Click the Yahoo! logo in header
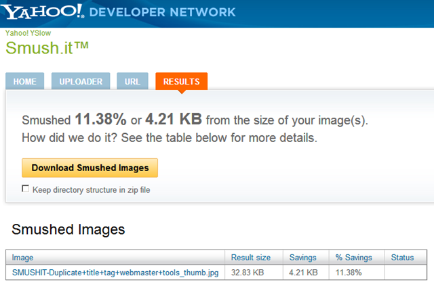The image size is (434, 282). click(43, 11)
